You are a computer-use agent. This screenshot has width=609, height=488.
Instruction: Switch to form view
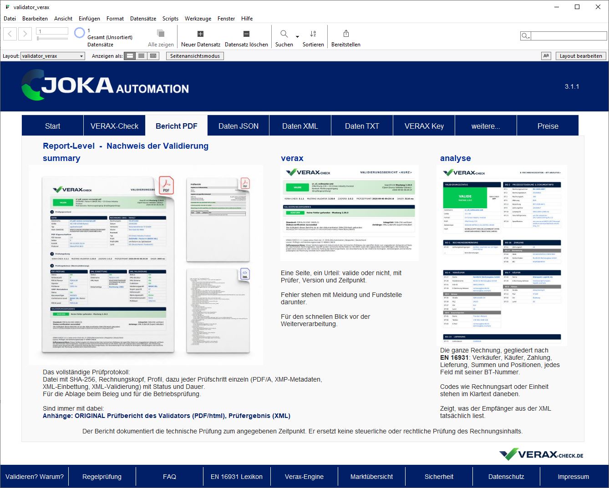[x=130, y=56]
